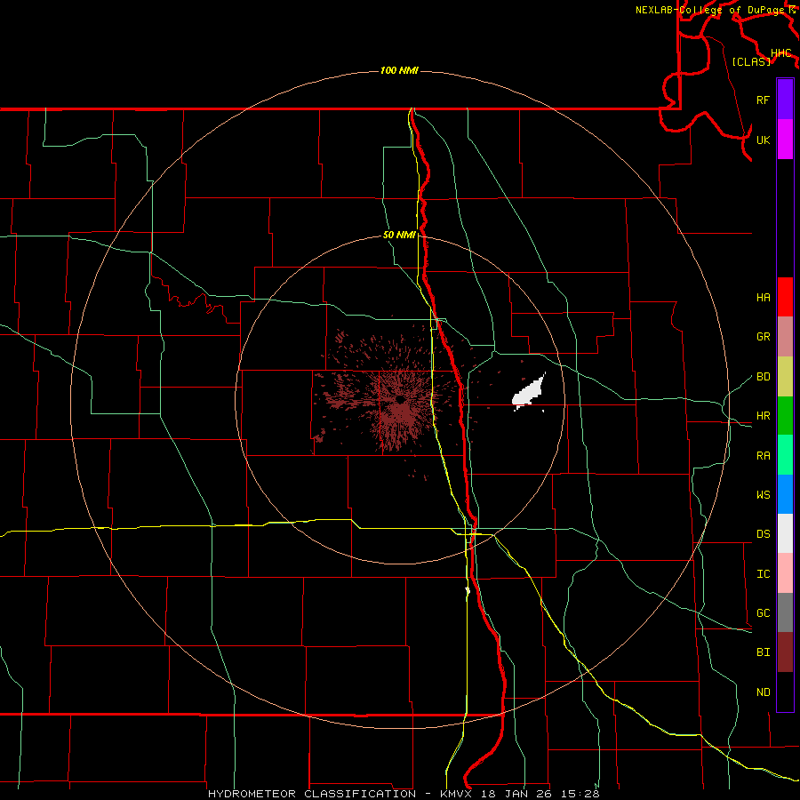This screenshot has height=800, width=800.
Task: Click the WS legend label
Action: pos(763,494)
